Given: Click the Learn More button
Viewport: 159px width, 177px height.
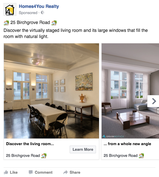Looking at the screenshot, I should coord(83,149).
